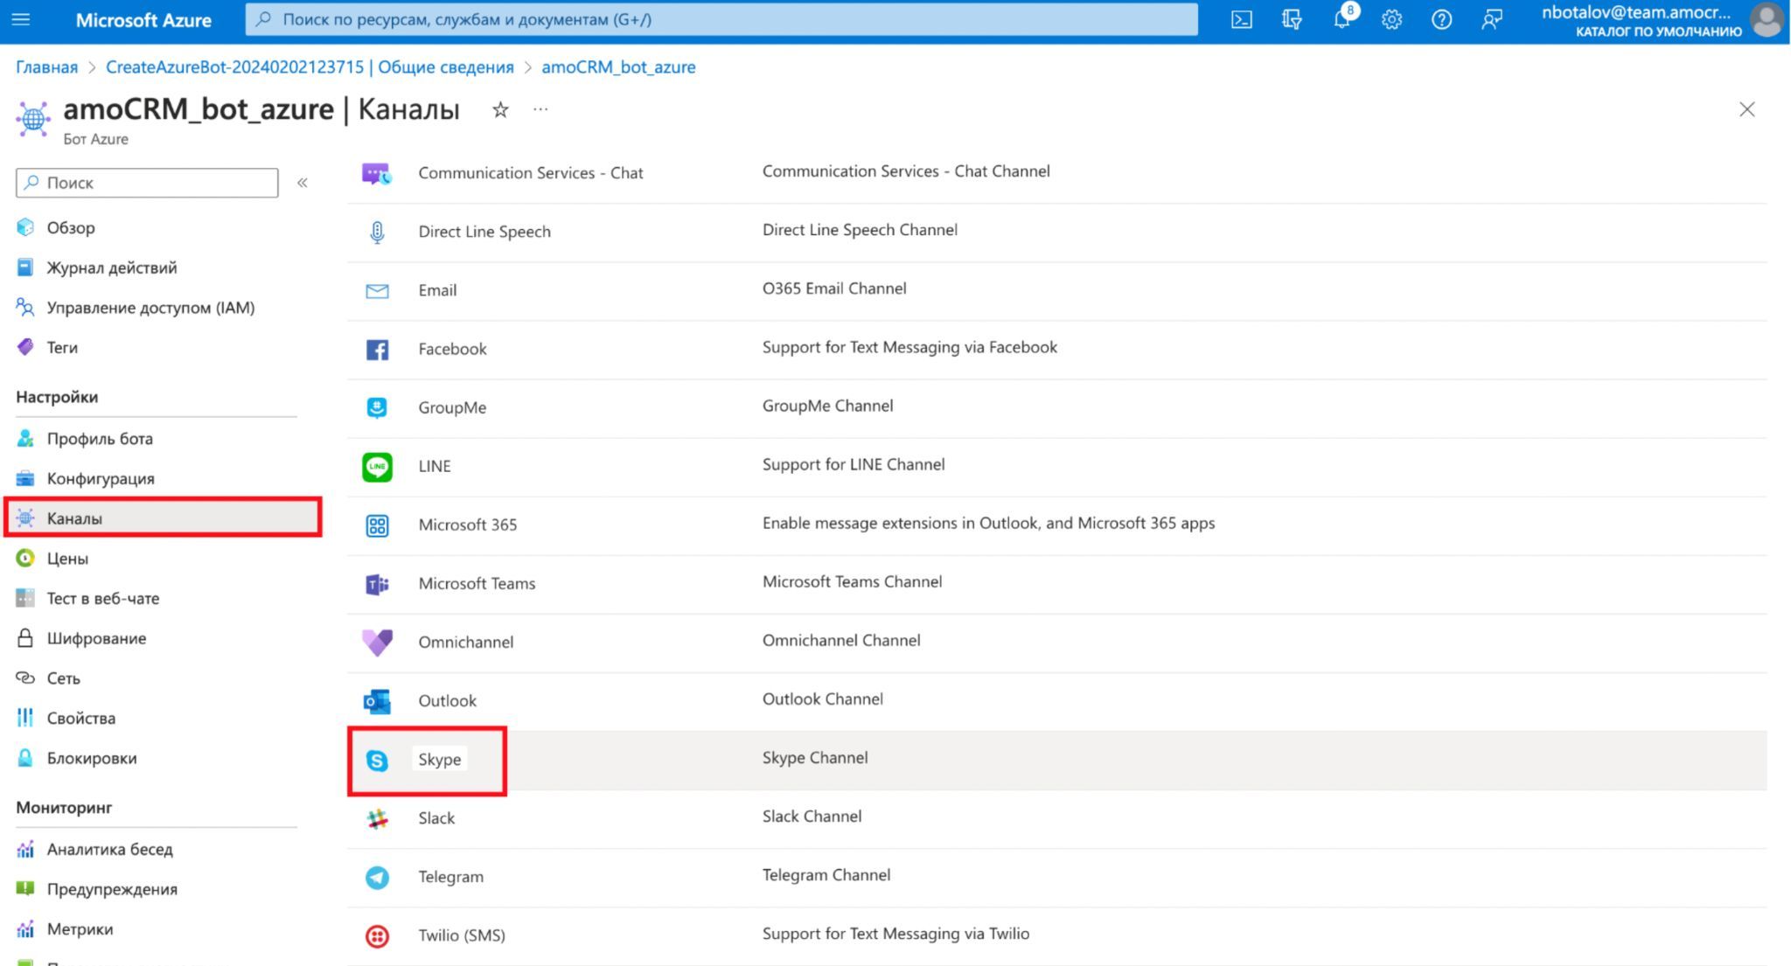Image resolution: width=1791 pixels, height=966 pixels.
Task: Click the Skype channel icon
Action: [377, 761]
